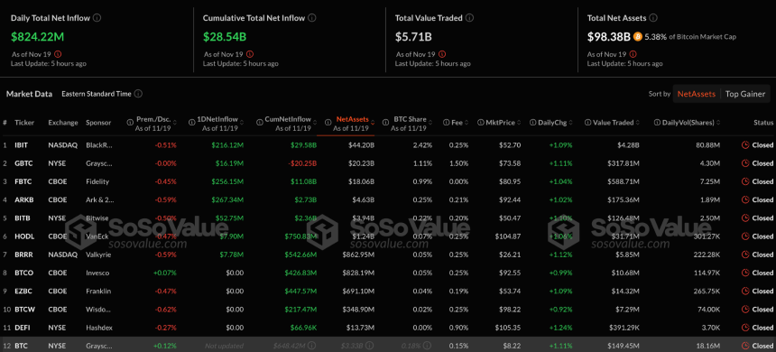Click info icon on 1DNetInflow column header

pos(191,122)
